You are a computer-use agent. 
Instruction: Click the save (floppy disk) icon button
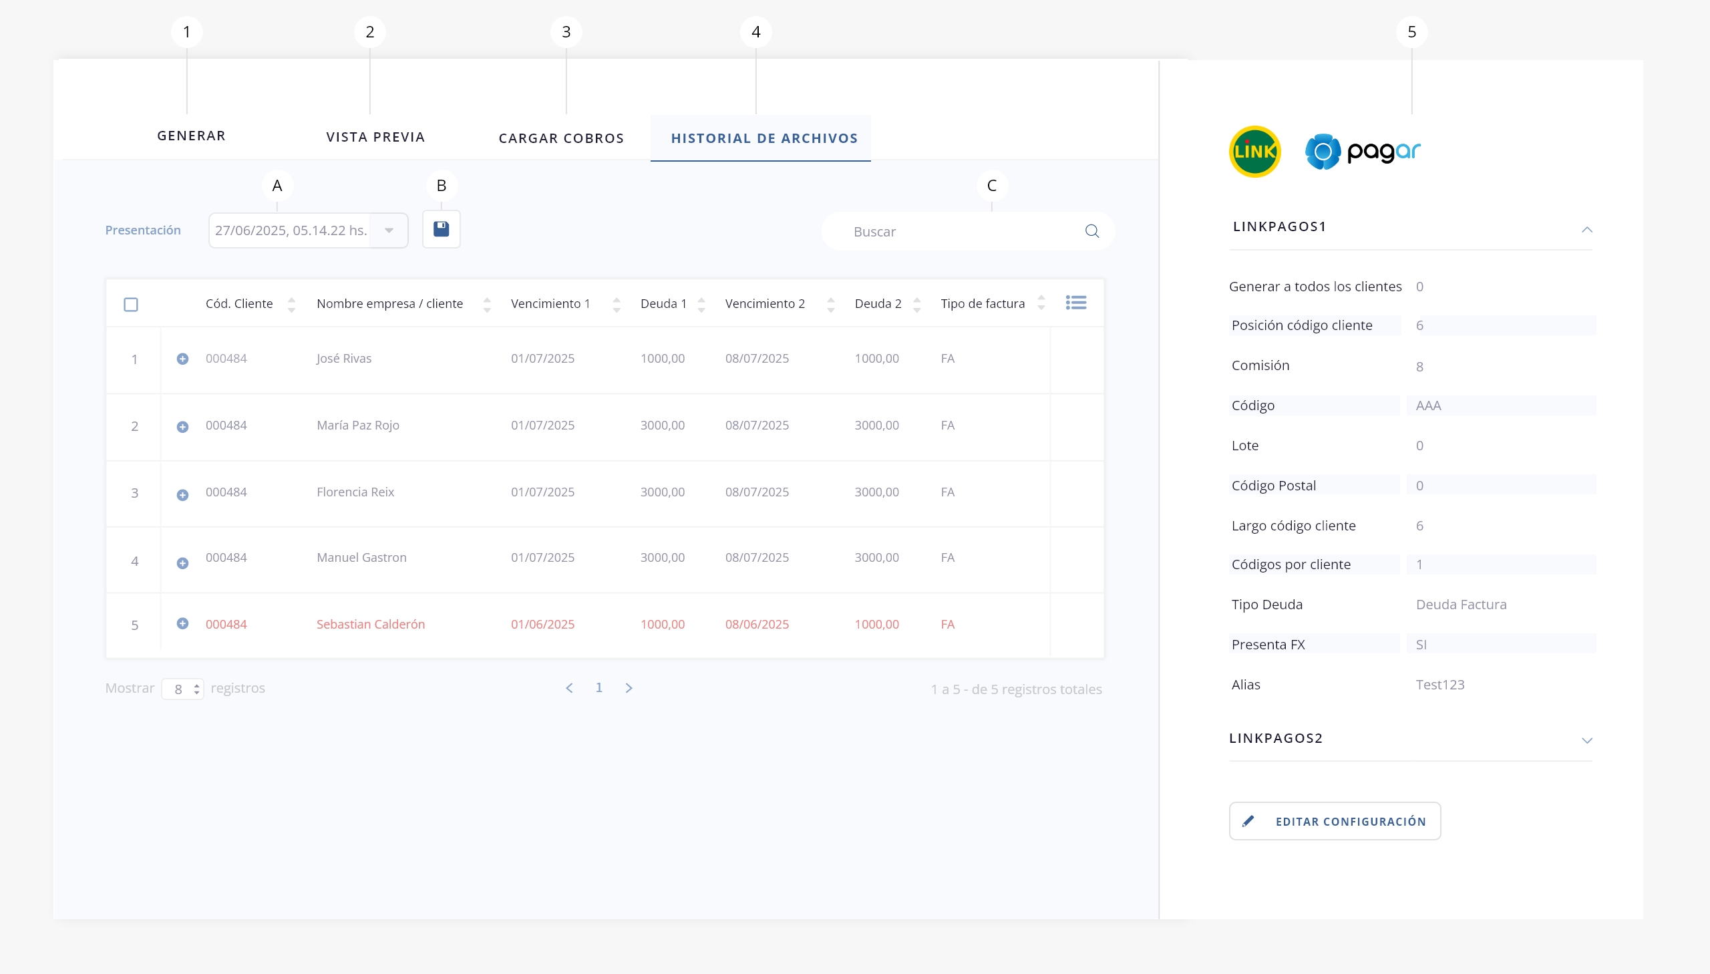[441, 229]
